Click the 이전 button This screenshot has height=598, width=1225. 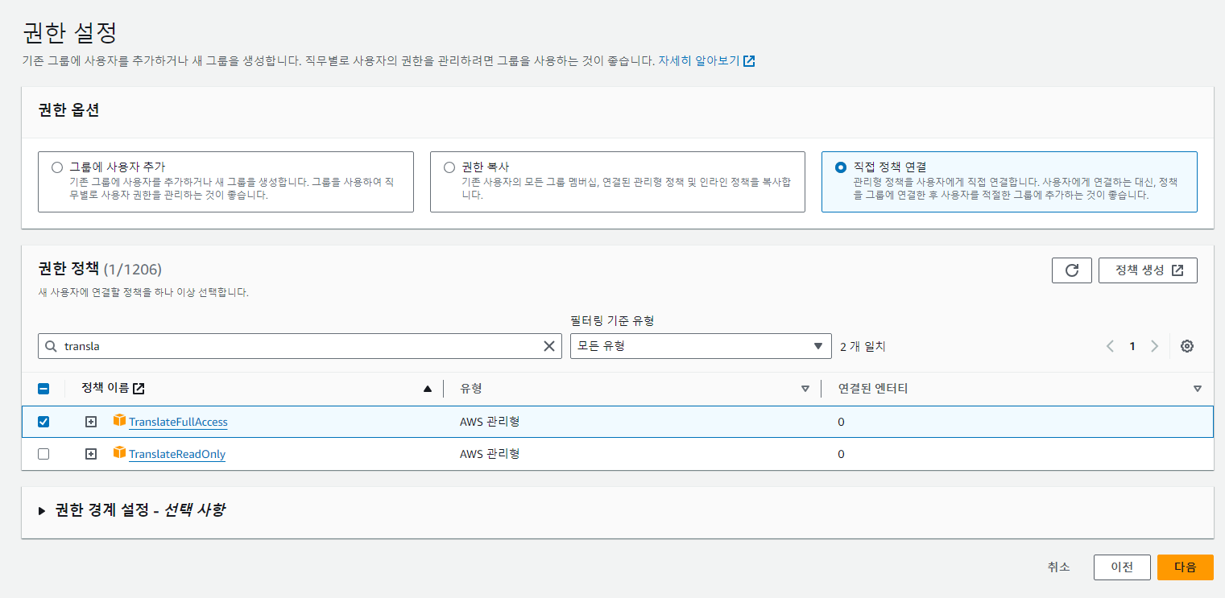pos(1122,567)
